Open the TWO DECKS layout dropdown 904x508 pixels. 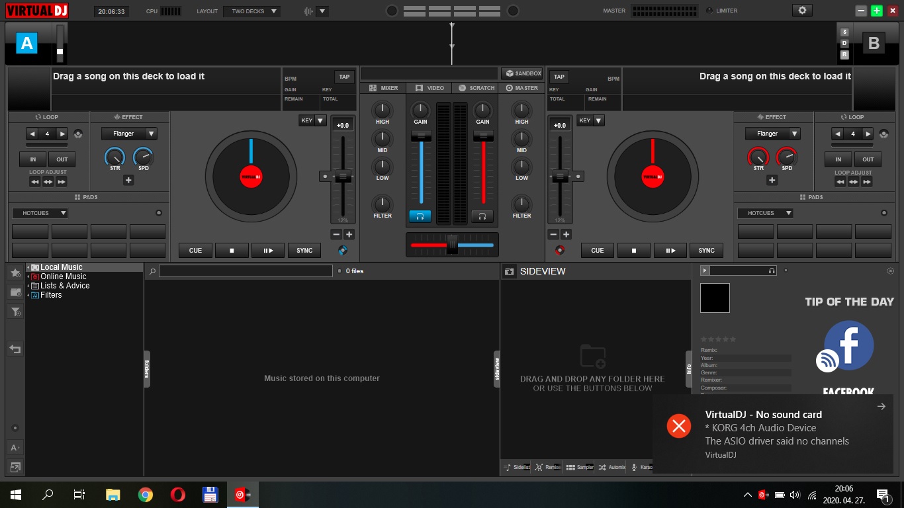pos(251,11)
